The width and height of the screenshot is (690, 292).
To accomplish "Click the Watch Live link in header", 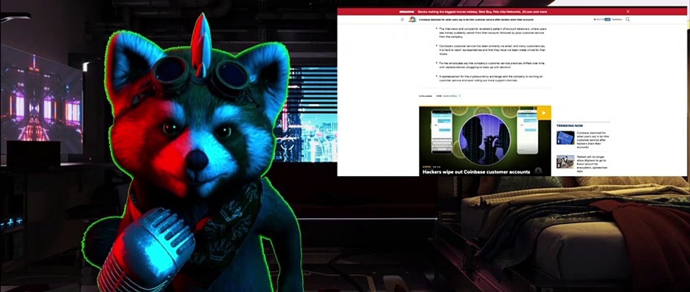I will pos(602,19).
